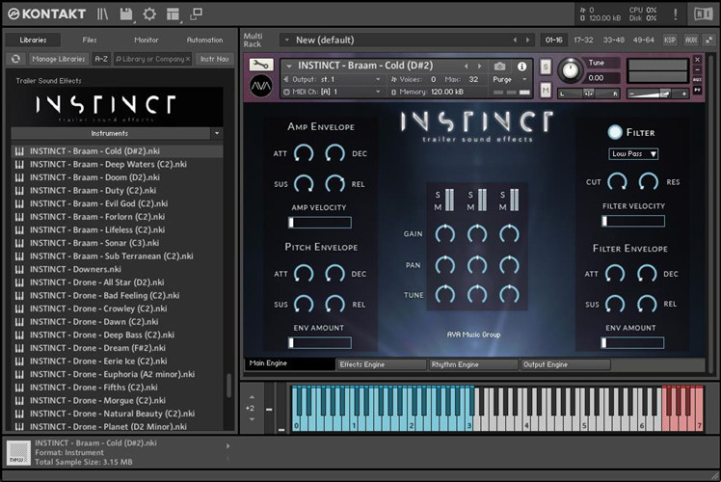Mute the instrument with M button
This screenshot has width=721, height=482.
546,90
